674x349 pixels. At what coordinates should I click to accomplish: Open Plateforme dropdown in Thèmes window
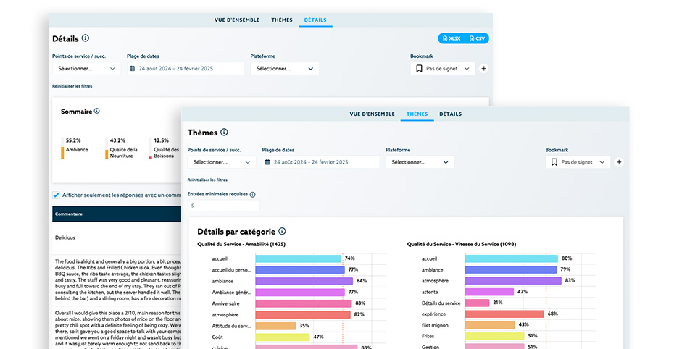coord(420,162)
